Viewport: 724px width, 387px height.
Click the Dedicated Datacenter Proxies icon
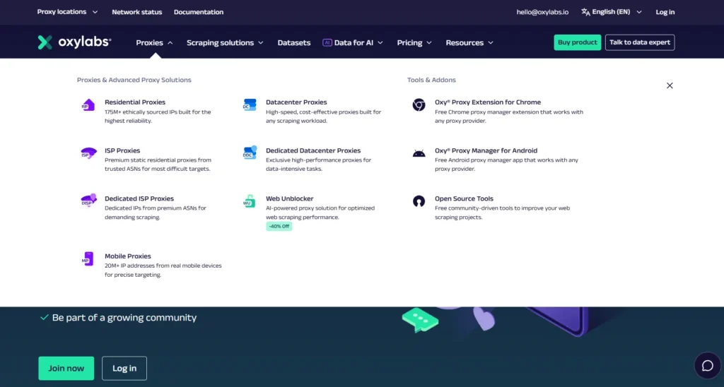tap(250, 153)
